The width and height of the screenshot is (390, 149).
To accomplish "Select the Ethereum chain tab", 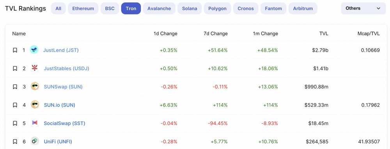I will coord(83,9).
